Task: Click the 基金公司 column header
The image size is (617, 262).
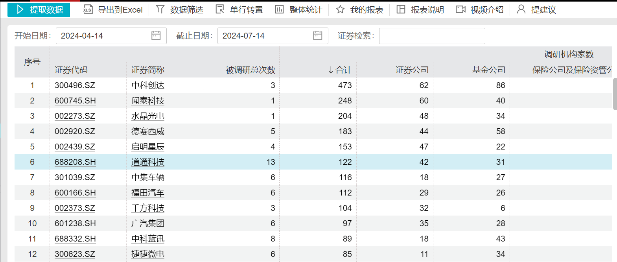Action: [488, 70]
